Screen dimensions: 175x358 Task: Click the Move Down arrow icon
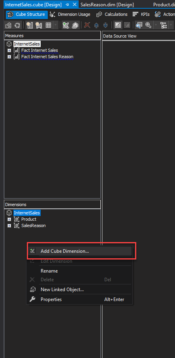click(105, 25)
